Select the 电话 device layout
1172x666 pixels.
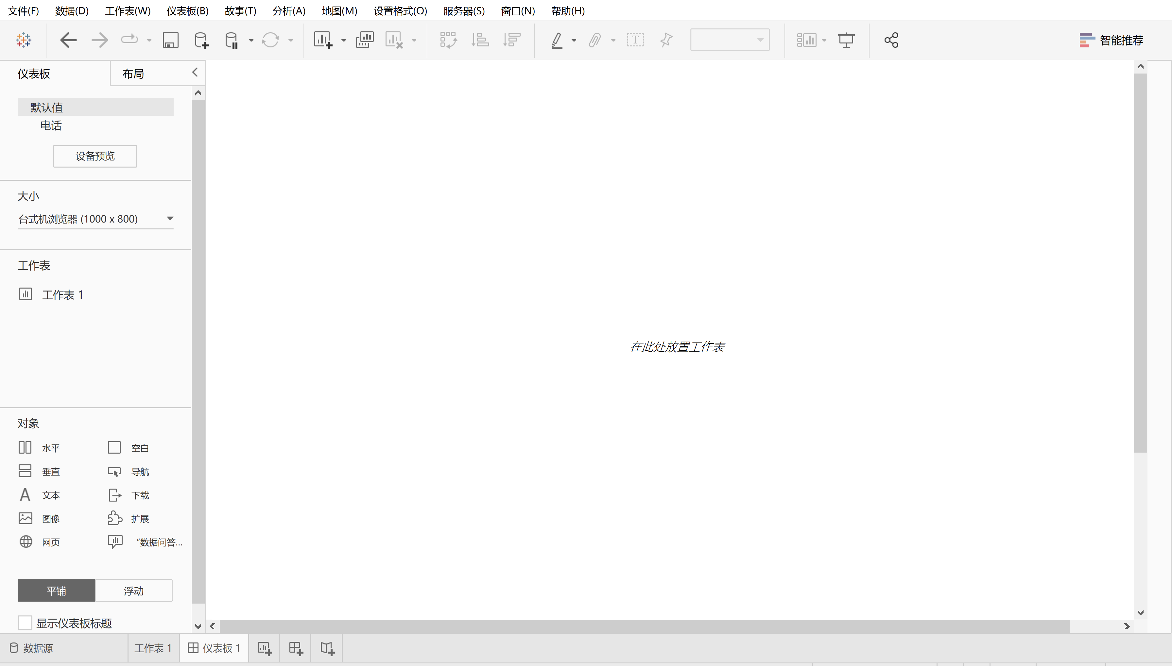pyautogui.click(x=51, y=125)
